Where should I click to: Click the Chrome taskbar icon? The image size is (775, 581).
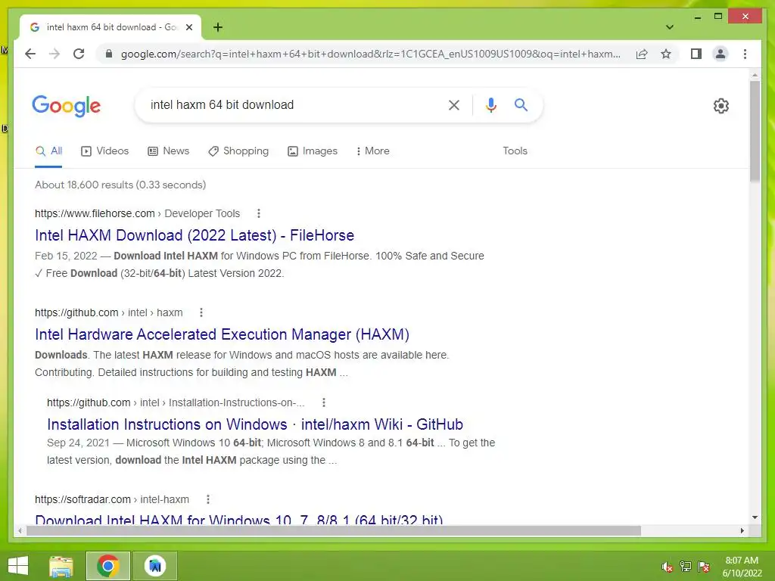coord(107,566)
